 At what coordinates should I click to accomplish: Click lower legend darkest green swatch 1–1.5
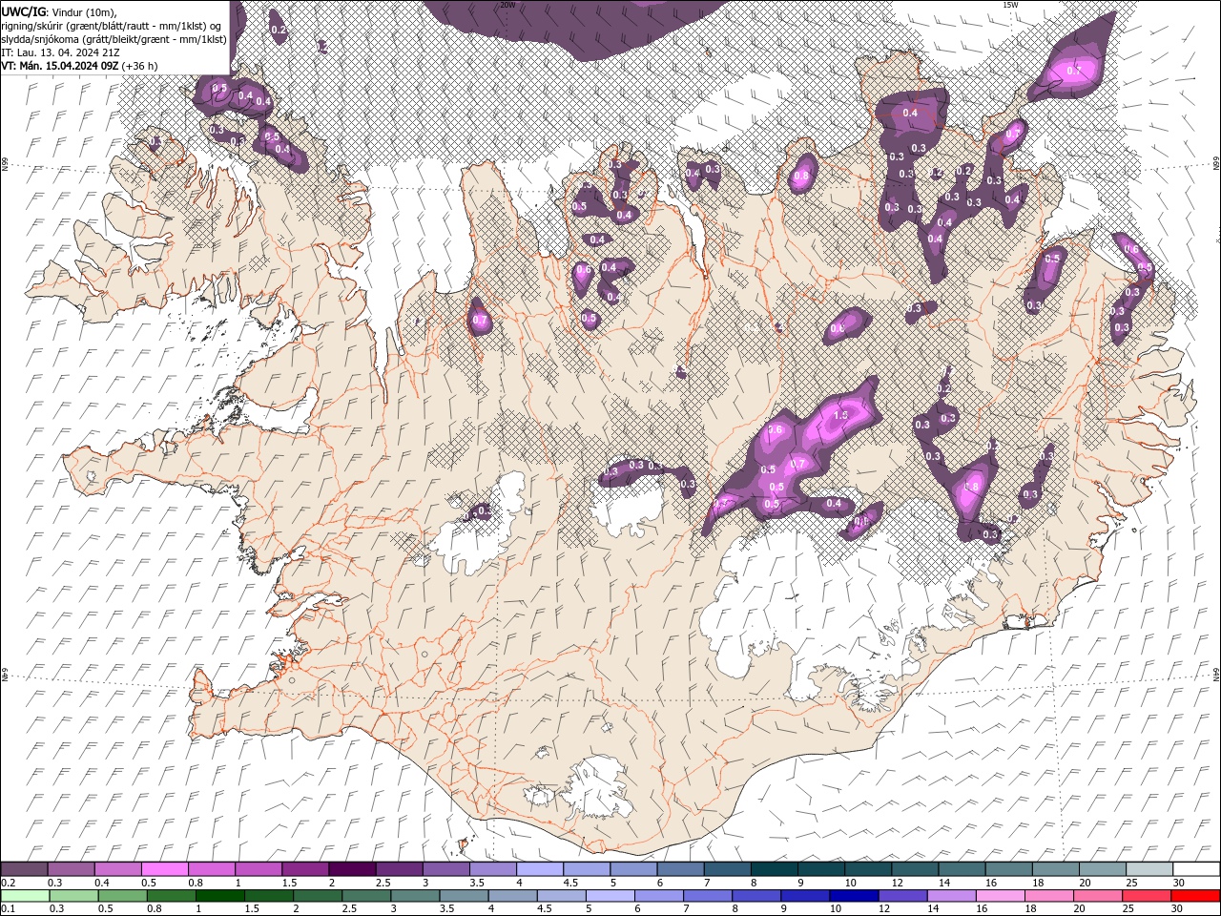pos(219,896)
